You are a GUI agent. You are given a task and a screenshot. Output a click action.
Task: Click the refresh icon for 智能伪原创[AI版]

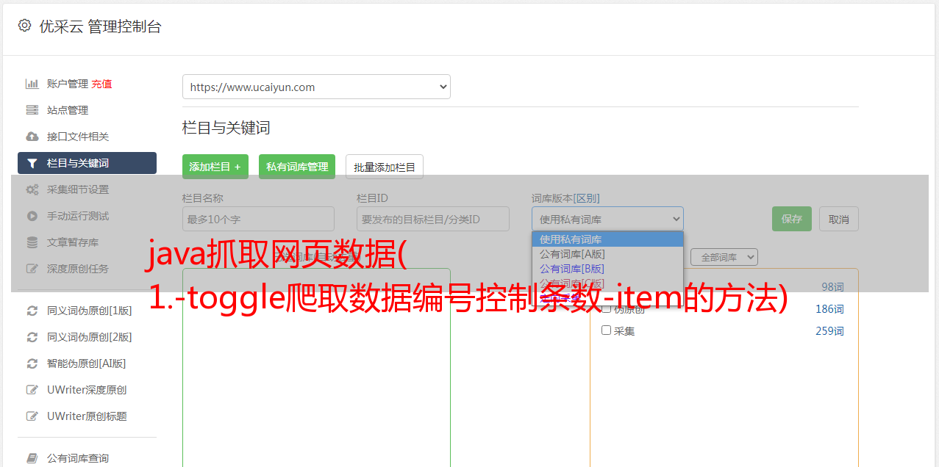pos(32,363)
